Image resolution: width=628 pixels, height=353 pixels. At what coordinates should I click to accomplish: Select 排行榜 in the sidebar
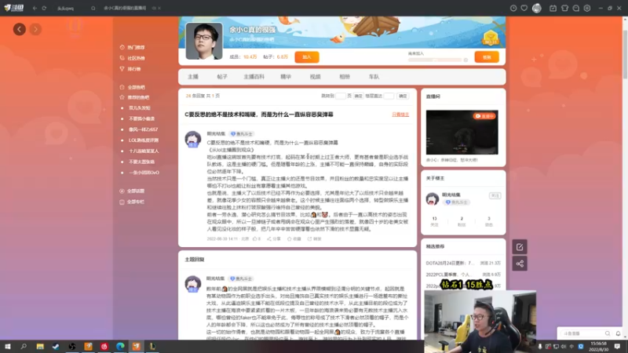[x=133, y=69]
